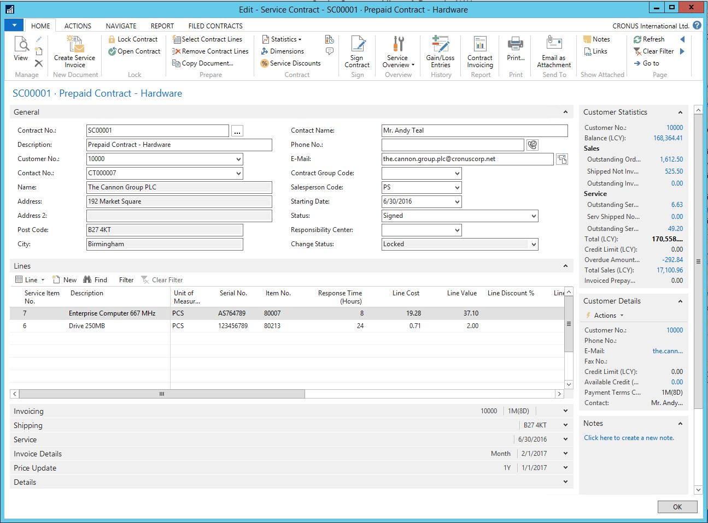Open the Customer No. dropdown in General

238,159
